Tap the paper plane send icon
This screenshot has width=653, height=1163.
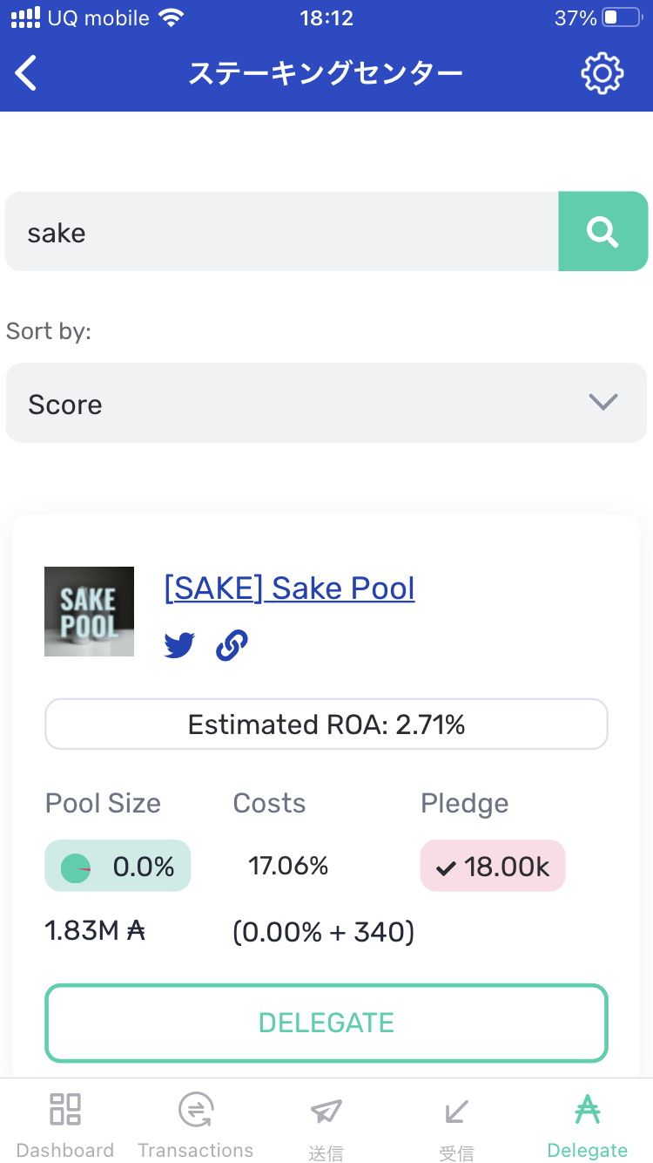pos(326,1111)
